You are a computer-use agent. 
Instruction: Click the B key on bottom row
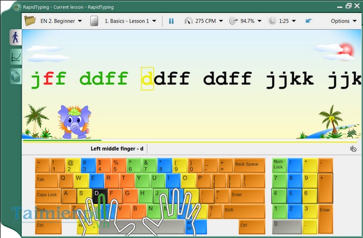point(139,211)
